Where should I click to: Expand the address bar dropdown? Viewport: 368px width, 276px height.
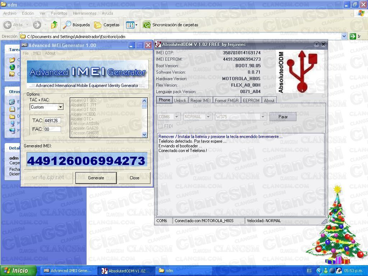coord(344,36)
